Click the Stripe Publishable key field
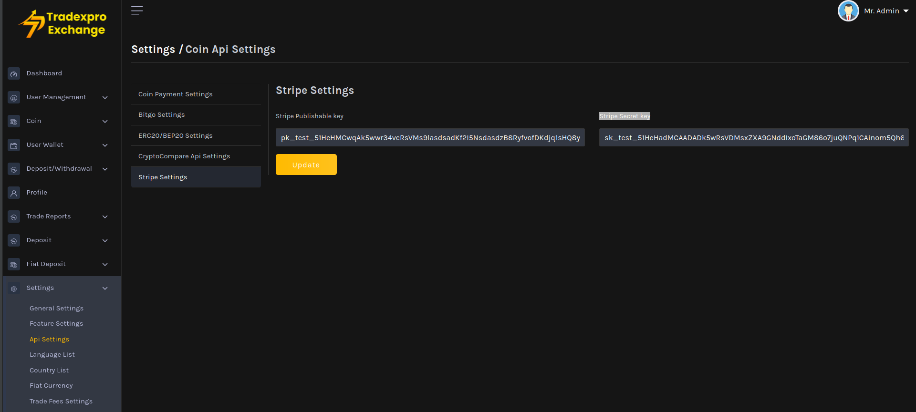This screenshot has height=412, width=916. (430, 138)
